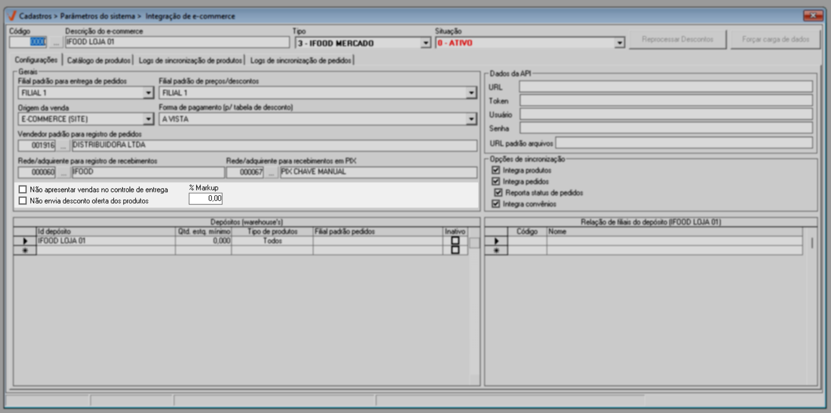The height and width of the screenshot is (413, 831).
Task: Click the 'Código' header in Relação de filiais
Action: 527,231
